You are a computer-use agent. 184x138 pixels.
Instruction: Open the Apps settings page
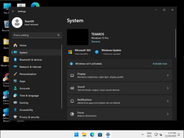36,81
